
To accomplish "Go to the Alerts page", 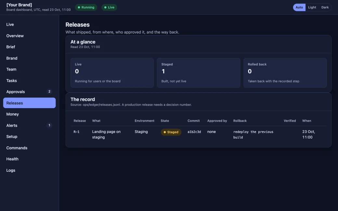I will pos(29,125).
